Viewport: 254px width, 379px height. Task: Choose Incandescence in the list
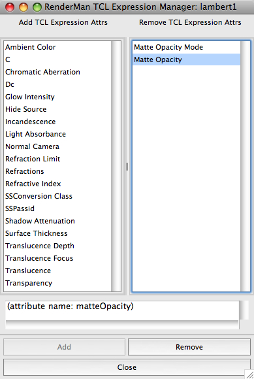click(x=58, y=122)
